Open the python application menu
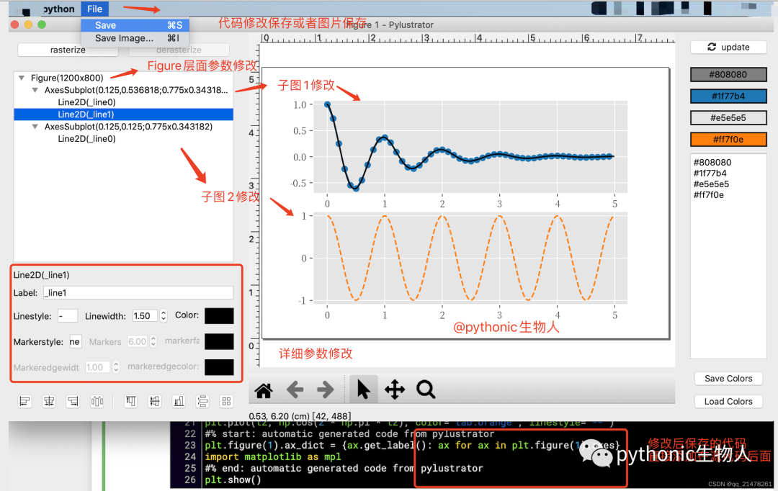 [58, 9]
